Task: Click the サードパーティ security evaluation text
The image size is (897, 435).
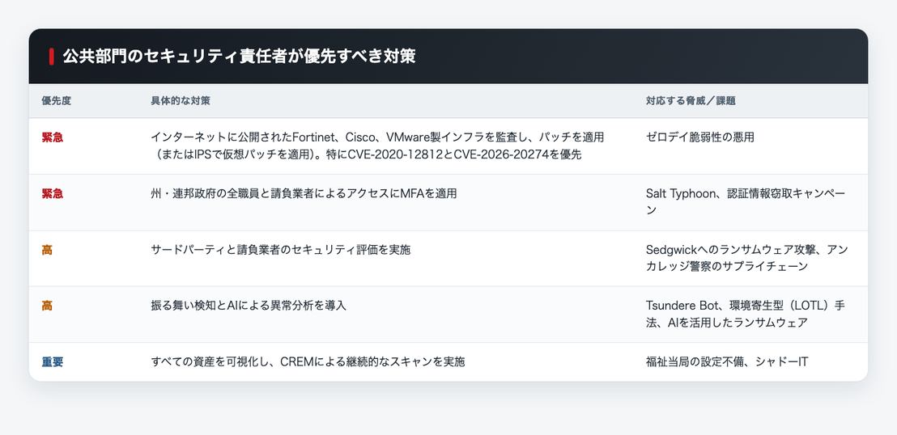Action: point(280,250)
